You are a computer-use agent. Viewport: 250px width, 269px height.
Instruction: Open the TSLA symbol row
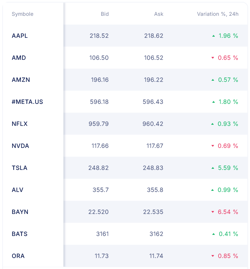pos(19,168)
